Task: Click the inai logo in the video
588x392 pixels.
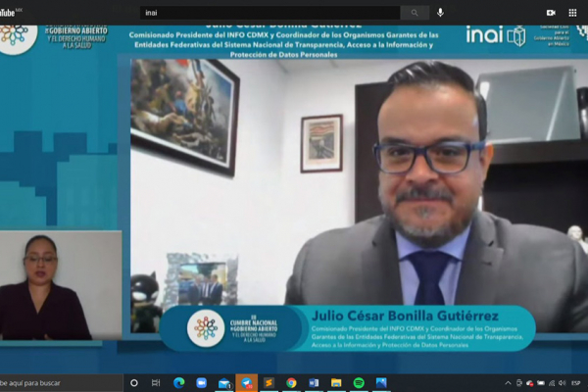Action: pyautogui.click(x=495, y=35)
